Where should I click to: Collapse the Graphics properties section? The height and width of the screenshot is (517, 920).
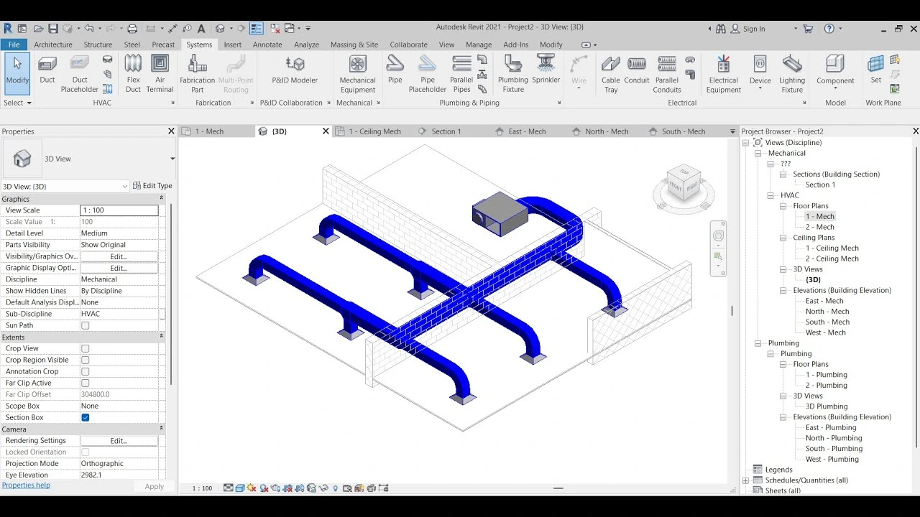[x=161, y=198]
